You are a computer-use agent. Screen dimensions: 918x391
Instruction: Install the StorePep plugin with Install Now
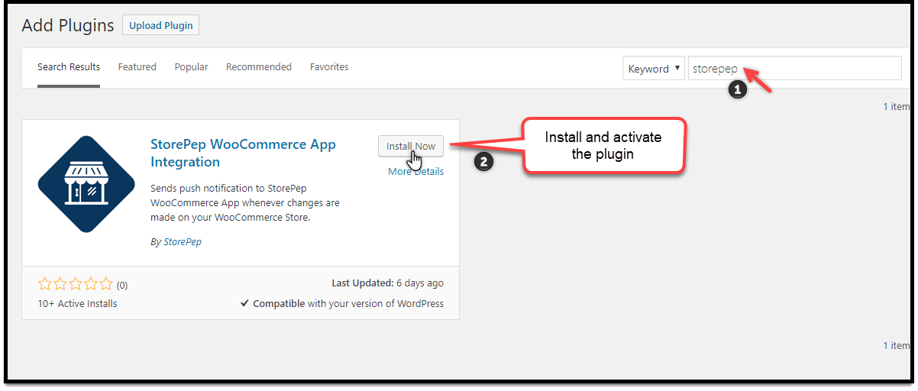coord(411,146)
